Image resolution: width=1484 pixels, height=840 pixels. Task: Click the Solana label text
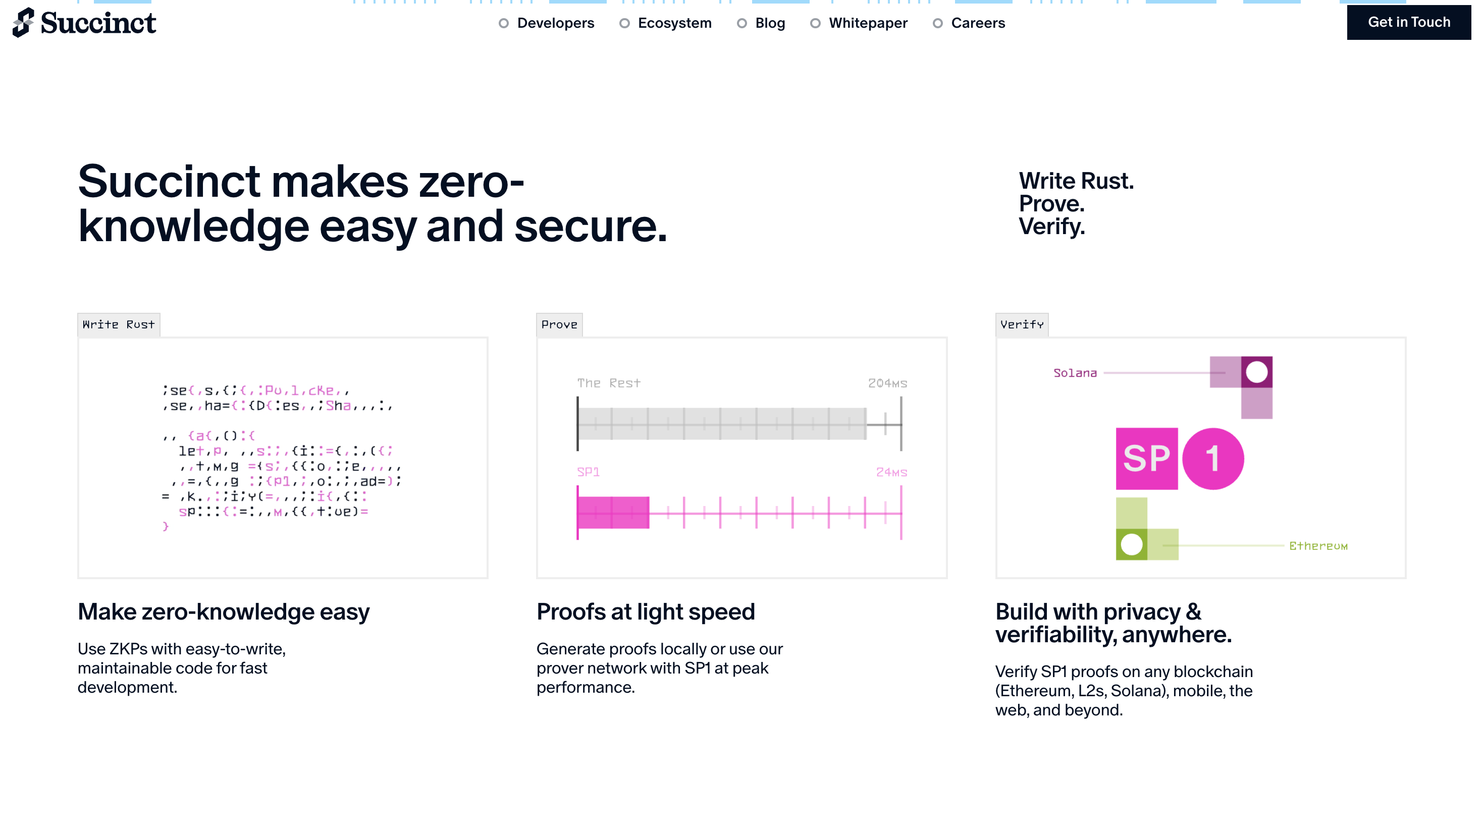(x=1075, y=373)
